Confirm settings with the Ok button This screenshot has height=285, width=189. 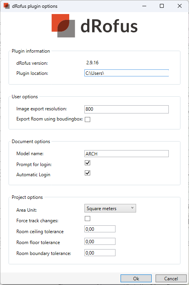click(x=136, y=278)
